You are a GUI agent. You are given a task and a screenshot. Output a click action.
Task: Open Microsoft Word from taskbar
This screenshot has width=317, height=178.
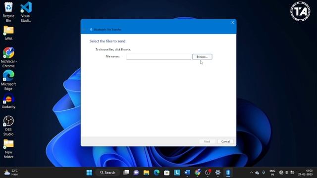pos(187,173)
